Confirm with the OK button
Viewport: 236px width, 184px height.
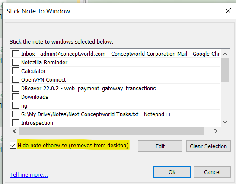point(172,172)
